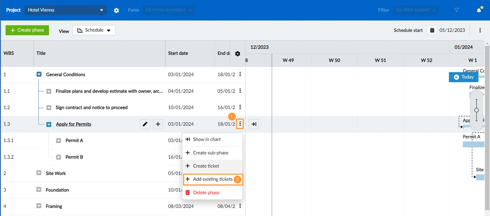The image size is (490, 216).
Task: Click show-in-chart arrow beside Apply for Permits
Action: pos(254,124)
